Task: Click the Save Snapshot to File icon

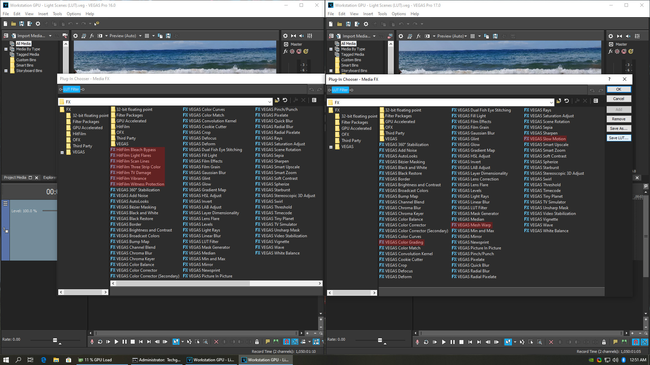Action: pos(168,35)
